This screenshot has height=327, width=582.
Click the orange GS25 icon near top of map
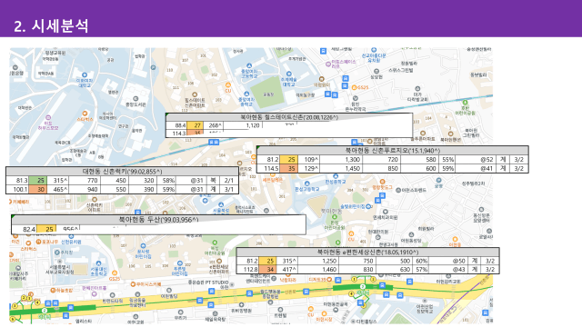(355, 87)
